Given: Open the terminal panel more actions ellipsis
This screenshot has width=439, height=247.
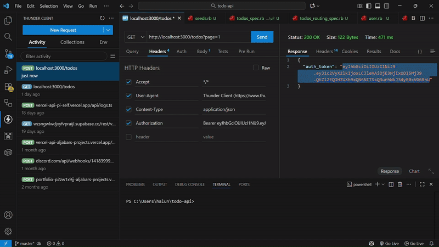Looking at the screenshot, I should (409, 184).
